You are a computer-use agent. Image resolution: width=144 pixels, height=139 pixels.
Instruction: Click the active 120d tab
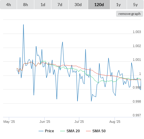[99, 5]
